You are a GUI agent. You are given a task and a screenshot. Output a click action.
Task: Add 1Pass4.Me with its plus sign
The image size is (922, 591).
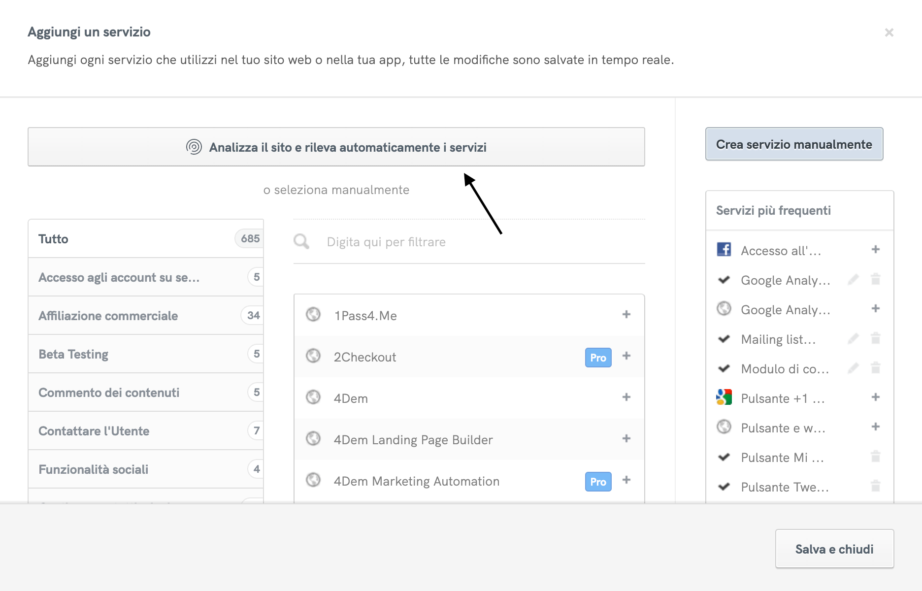coord(626,315)
